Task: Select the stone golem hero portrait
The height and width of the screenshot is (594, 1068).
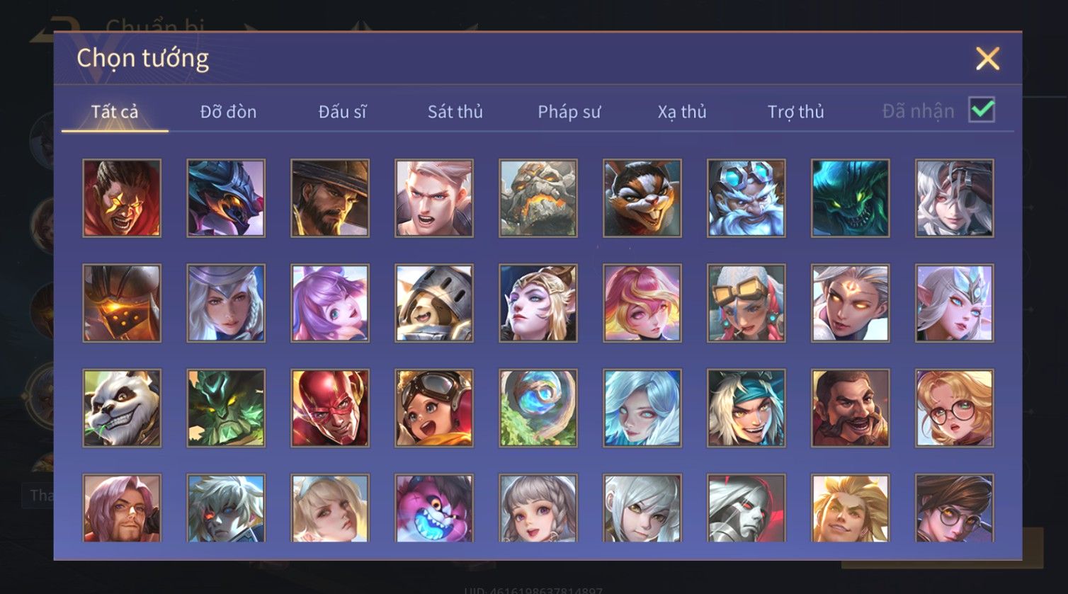Action: [x=538, y=198]
